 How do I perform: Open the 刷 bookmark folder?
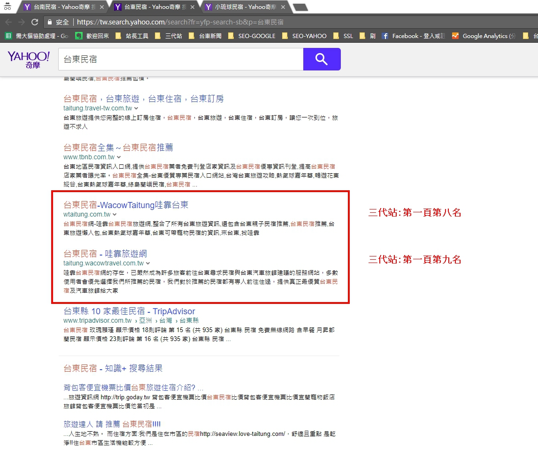click(368, 36)
